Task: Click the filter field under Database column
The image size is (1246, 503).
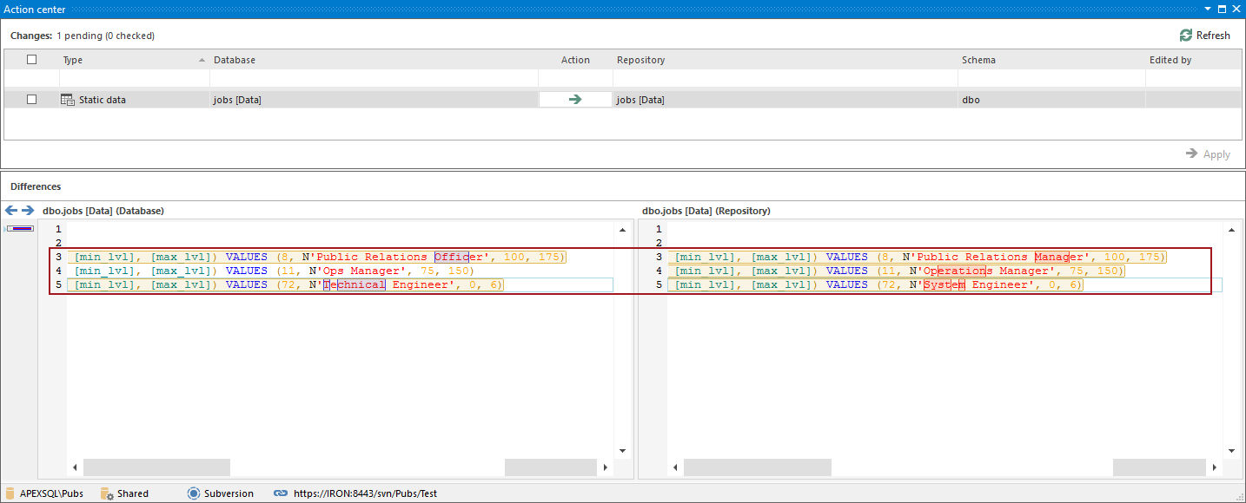Action: (374, 78)
